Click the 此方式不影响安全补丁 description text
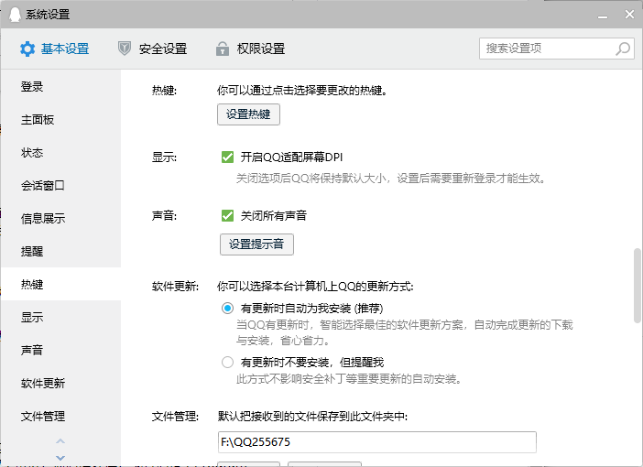 coord(349,379)
